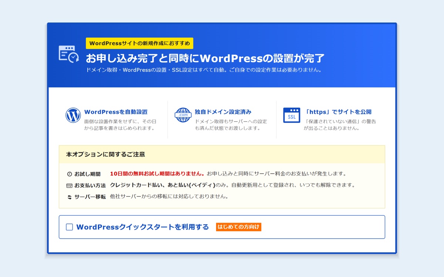Image resolution: width=444 pixels, height=277 pixels.
Task: Click the WordPress logo icon
Action: 73,115
